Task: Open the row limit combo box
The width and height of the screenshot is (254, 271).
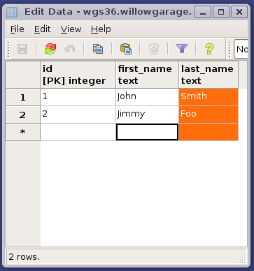Action: (241, 49)
